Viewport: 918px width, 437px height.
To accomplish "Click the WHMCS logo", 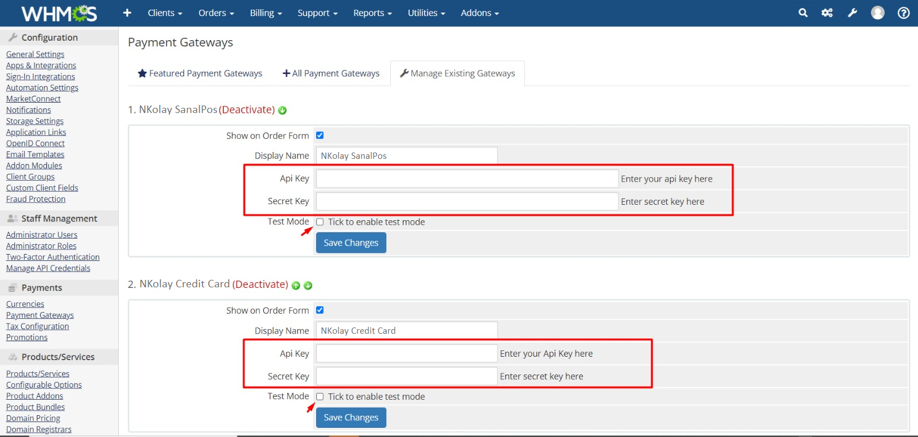I will (x=59, y=13).
